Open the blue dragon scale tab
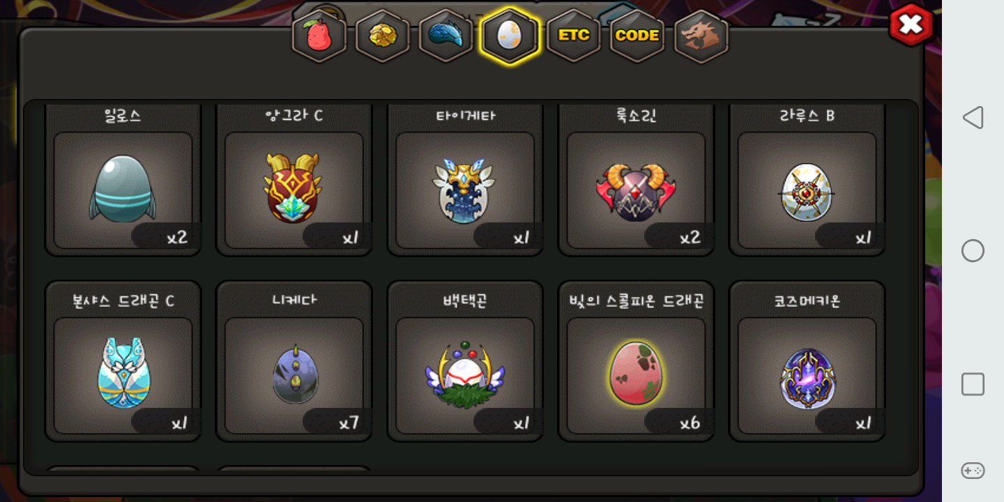The width and height of the screenshot is (1004, 502). click(x=446, y=36)
